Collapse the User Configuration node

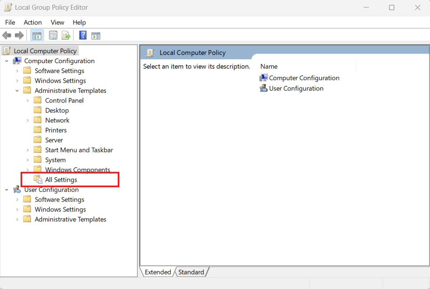point(7,190)
